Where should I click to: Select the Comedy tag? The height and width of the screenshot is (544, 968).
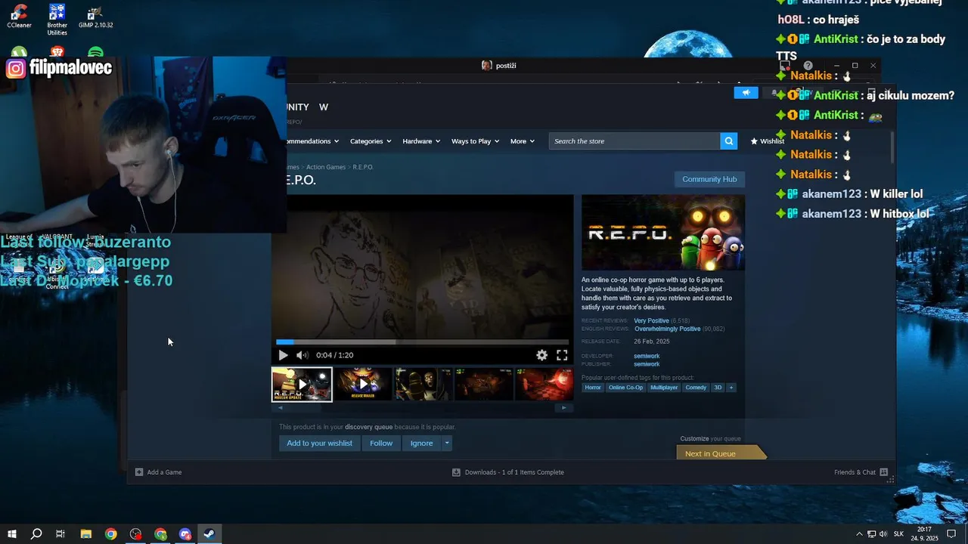point(696,388)
